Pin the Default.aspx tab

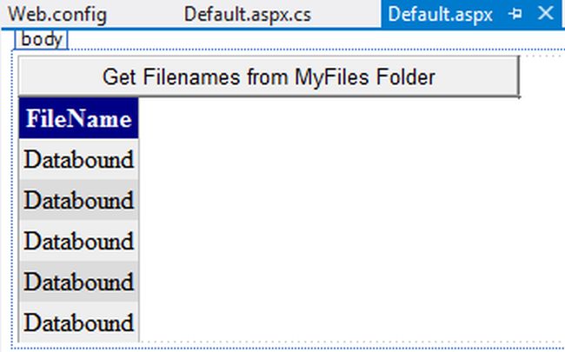[x=515, y=14]
